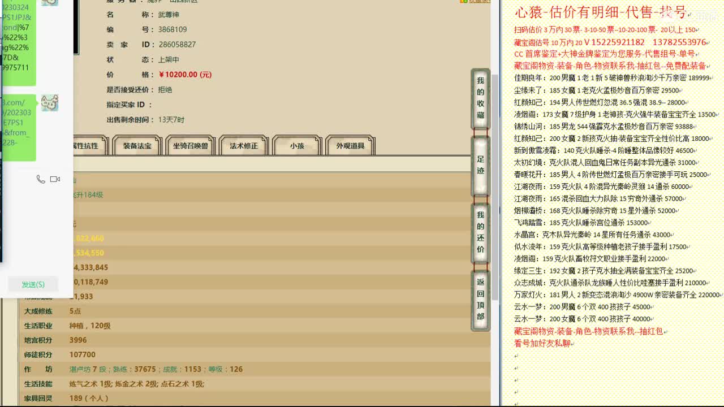
Task: Click 返回顶部 to return to top
Action: [480, 300]
